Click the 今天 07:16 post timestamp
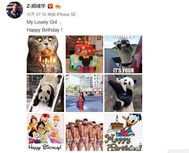This screenshot has width=189, height=153. [36, 14]
